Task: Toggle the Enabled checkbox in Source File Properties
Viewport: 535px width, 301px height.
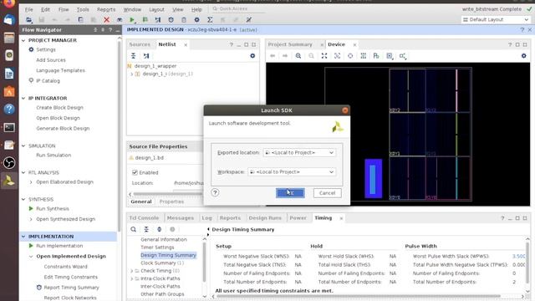Action: (x=135, y=173)
